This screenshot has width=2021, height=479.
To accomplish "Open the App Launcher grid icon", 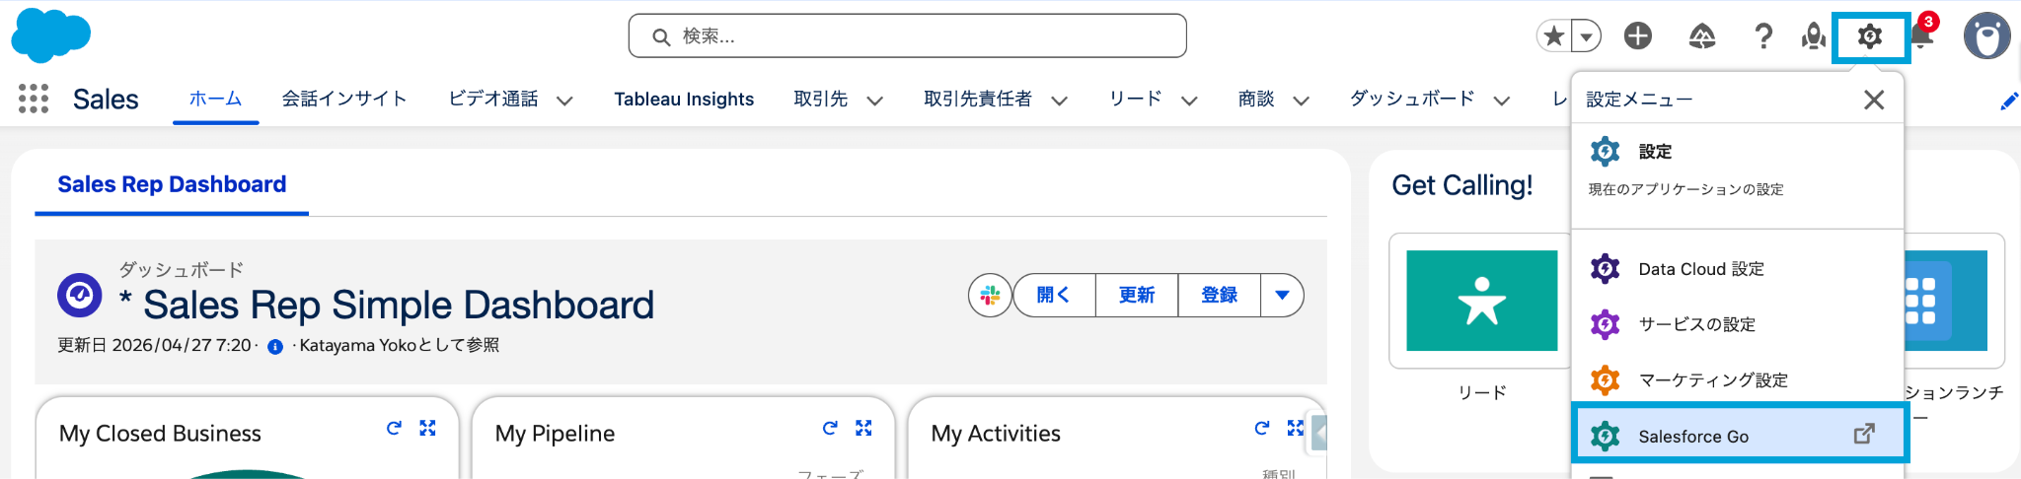I will (34, 99).
